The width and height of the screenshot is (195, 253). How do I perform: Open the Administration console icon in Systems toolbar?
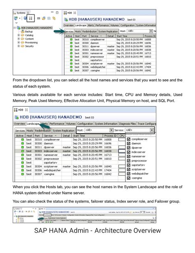click(31, 18)
